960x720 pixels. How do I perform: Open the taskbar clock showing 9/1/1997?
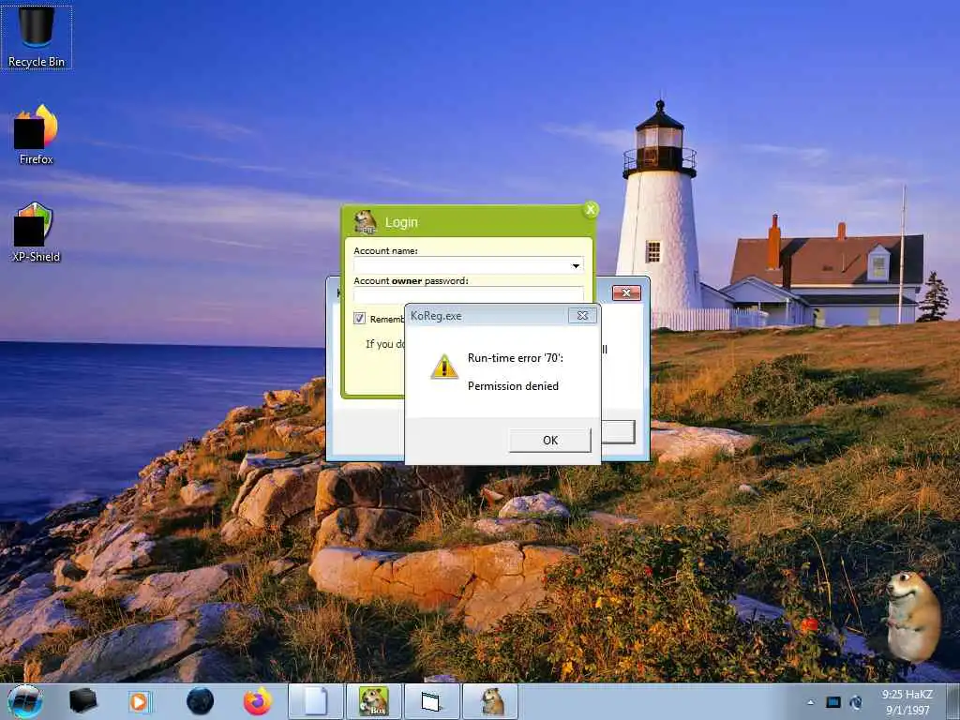click(907, 702)
